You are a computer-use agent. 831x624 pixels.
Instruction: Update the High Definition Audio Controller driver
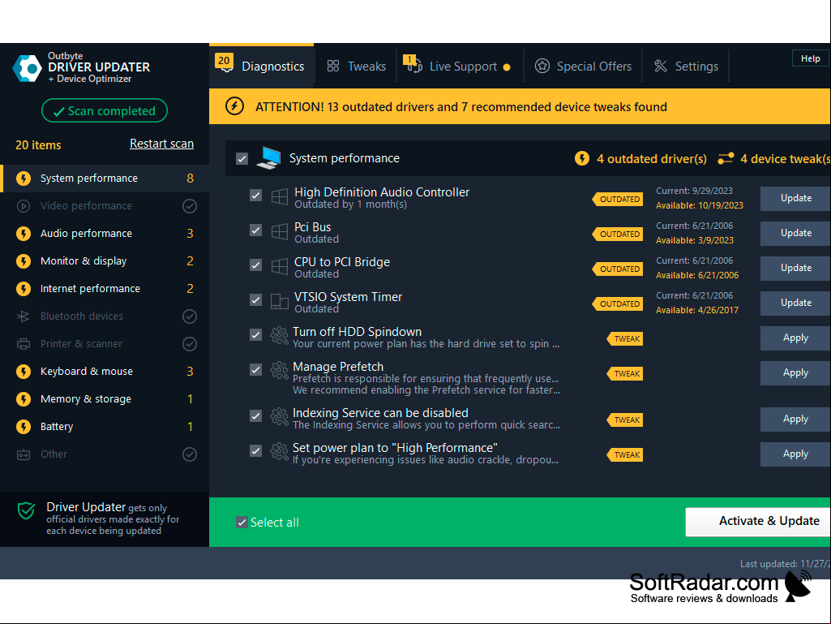tap(795, 199)
